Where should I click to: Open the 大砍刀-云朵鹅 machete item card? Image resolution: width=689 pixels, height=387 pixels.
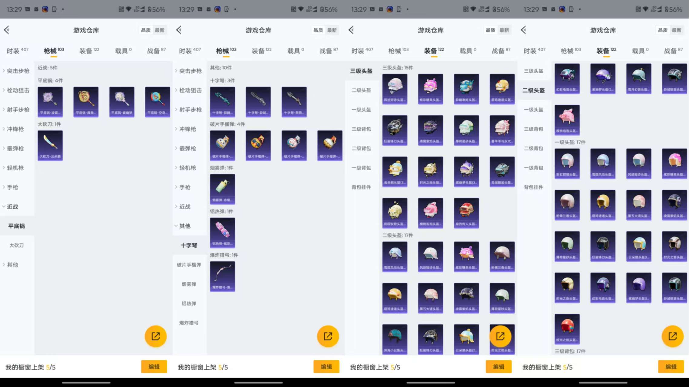click(50, 145)
